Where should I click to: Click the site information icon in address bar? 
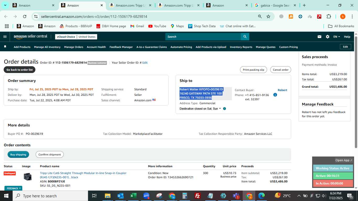pyautogui.click(x=36, y=16)
